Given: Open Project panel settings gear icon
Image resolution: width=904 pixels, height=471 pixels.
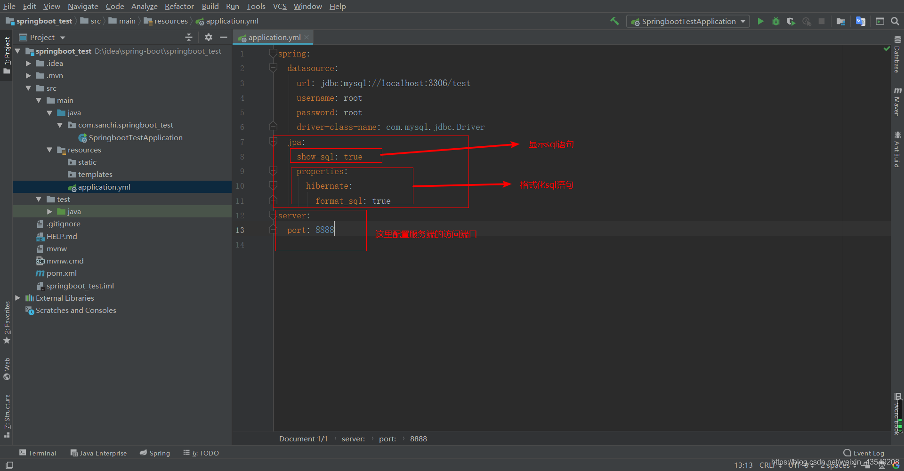Looking at the screenshot, I should (209, 37).
